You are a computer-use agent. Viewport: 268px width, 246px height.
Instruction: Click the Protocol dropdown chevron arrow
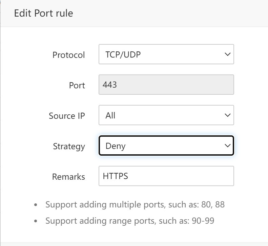pyautogui.click(x=228, y=54)
